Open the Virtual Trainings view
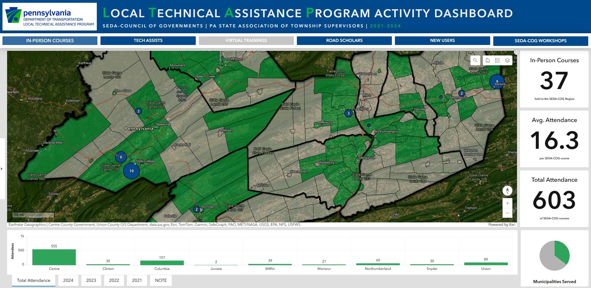The height and width of the screenshot is (288, 591). [246, 41]
